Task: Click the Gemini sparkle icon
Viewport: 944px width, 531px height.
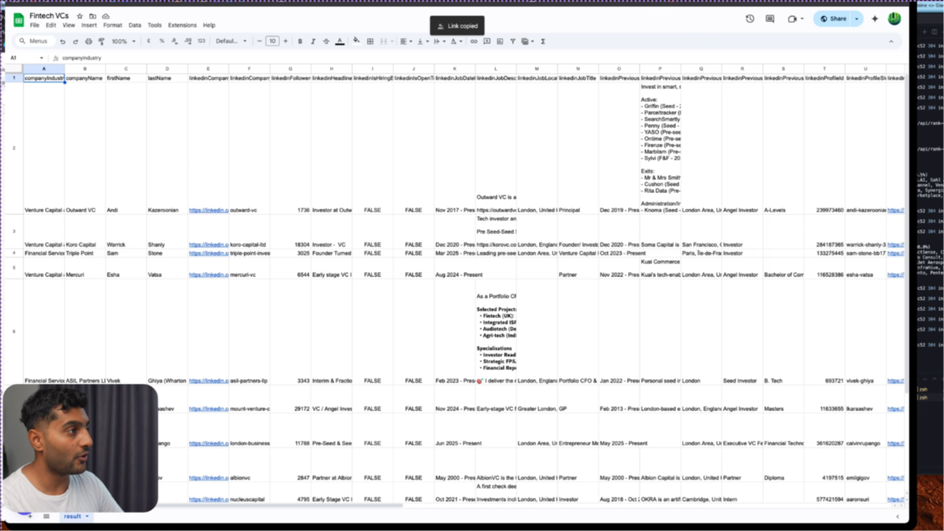Action: click(x=875, y=19)
